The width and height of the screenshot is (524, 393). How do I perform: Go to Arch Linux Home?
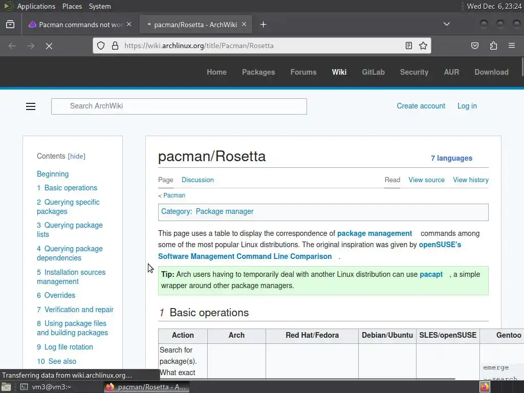point(216,72)
